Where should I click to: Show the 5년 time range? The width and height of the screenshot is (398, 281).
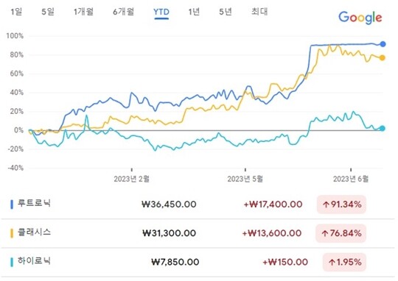[x=226, y=12]
